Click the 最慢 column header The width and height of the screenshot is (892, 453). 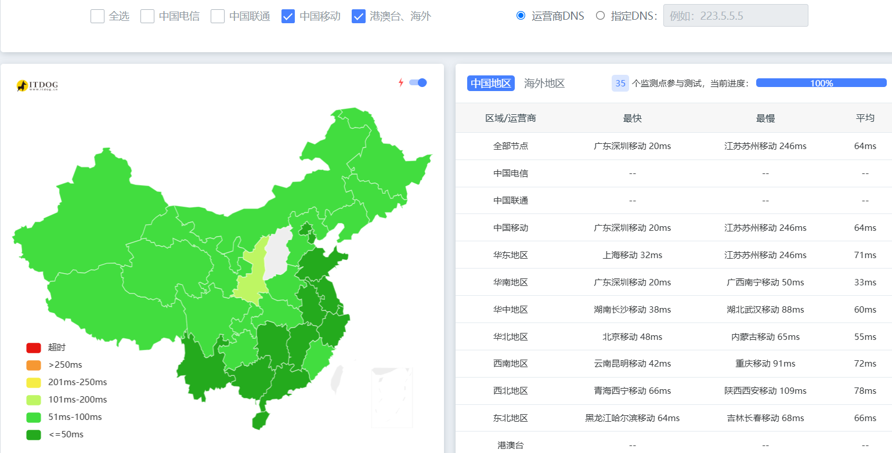click(765, 118)
